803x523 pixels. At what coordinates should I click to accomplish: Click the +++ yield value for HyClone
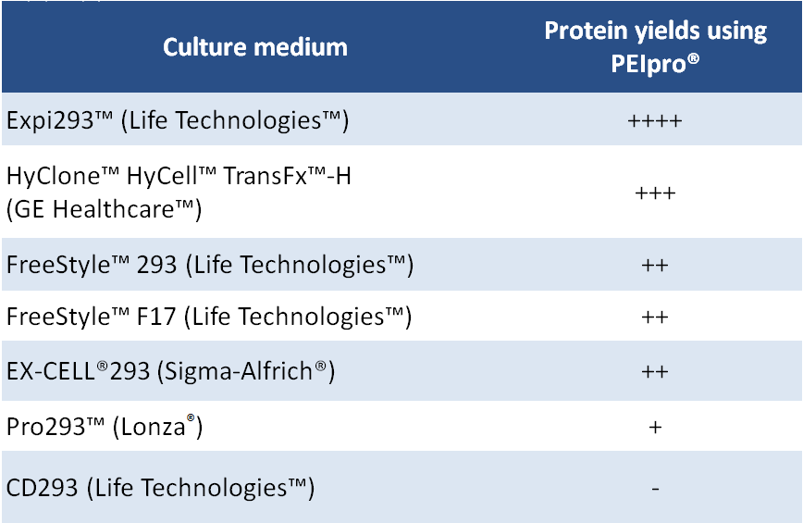coord(655,193)
